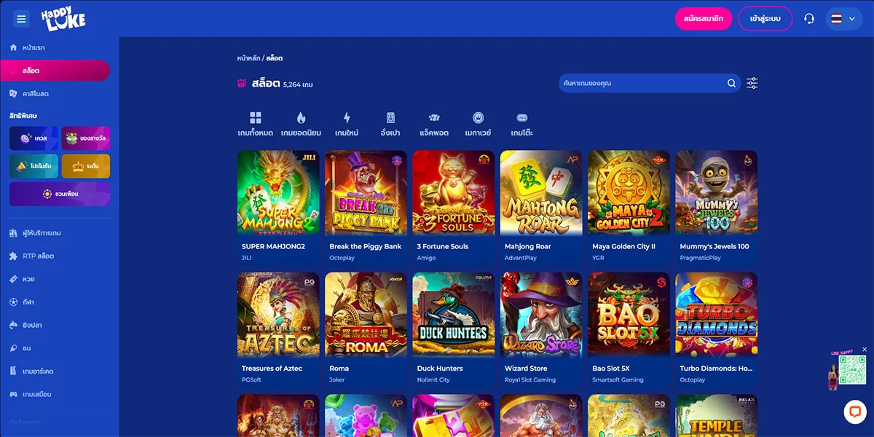The height and width of the screenshot is (437, 874).
Task: Select สล็อต in the sidebar
Action: point(55,71)
